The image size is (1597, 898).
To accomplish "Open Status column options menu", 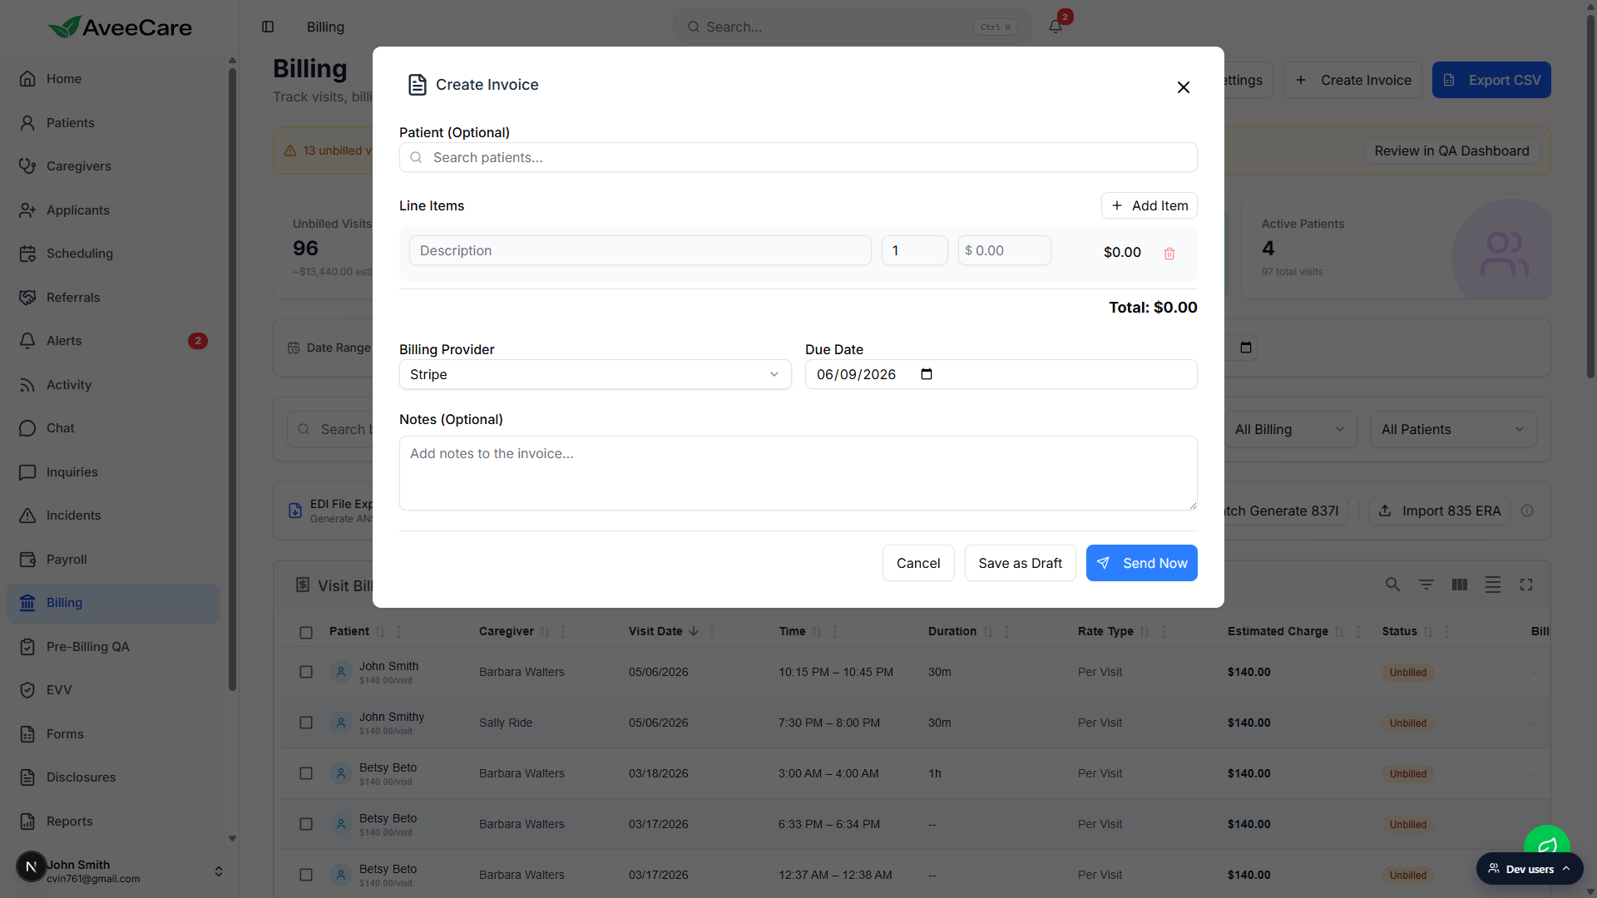I will pyautogui.click(x=1447, y=632).
